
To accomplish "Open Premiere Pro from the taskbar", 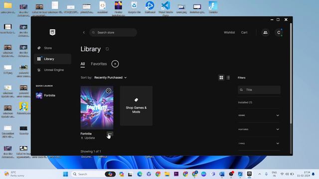I will coord(176,174).
